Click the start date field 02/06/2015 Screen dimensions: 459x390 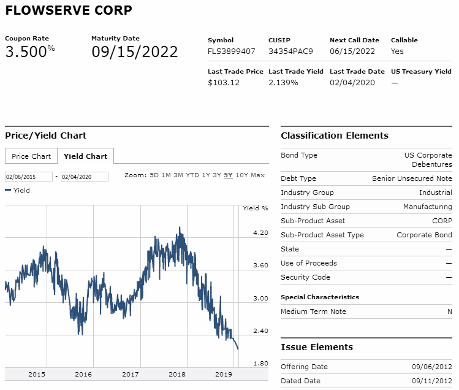pyautogui.click(x=29, y=177)
